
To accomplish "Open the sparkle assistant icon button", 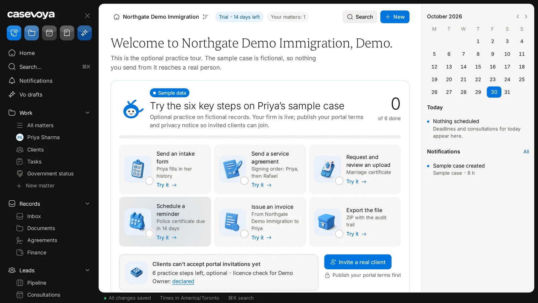I will [x=84, y=33].
